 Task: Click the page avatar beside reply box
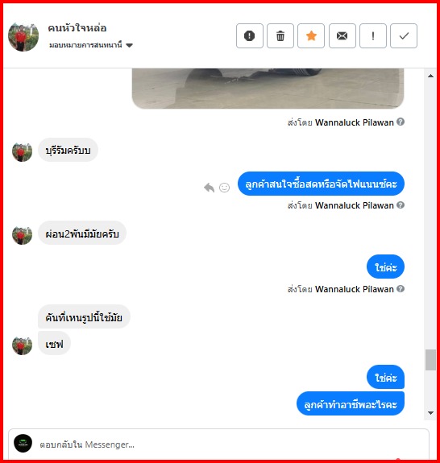[x=23, y=443]
